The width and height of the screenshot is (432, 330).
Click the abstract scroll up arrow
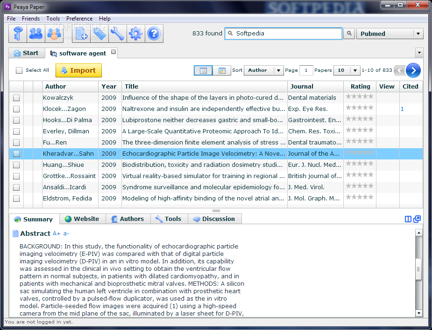[x=418, y=233]
